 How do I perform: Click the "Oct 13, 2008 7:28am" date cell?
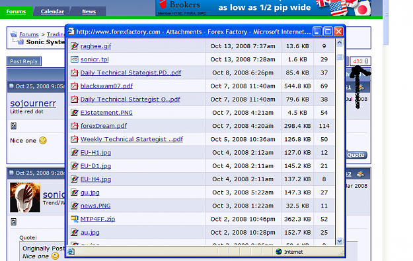[243, 59]
